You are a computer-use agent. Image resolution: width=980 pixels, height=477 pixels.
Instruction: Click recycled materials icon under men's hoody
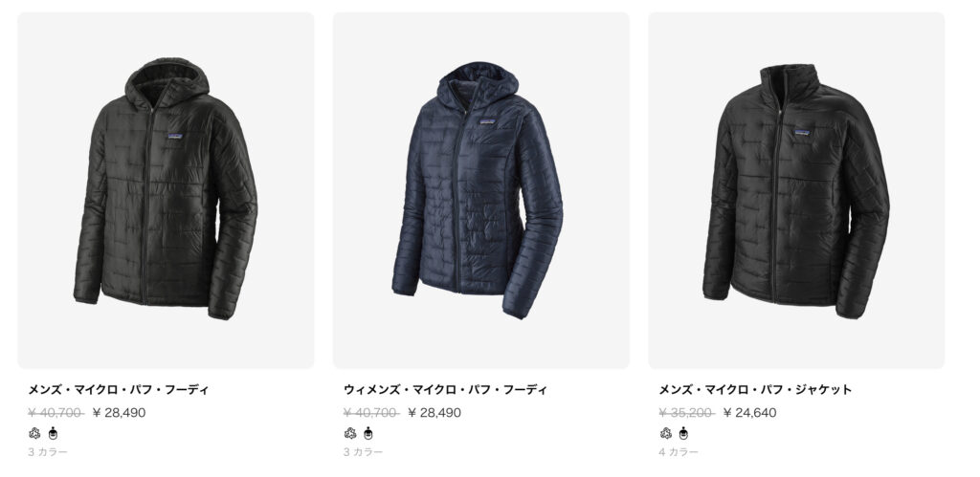[x=34, y=433]
